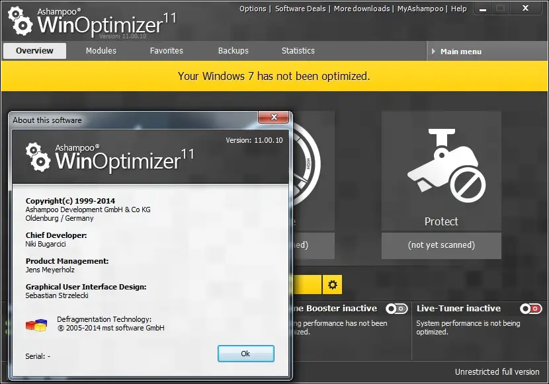
Task: Toggle the Game Booster switch
Action: click(x=397, y=309)
